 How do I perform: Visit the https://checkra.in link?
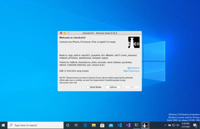pos(131,71)
